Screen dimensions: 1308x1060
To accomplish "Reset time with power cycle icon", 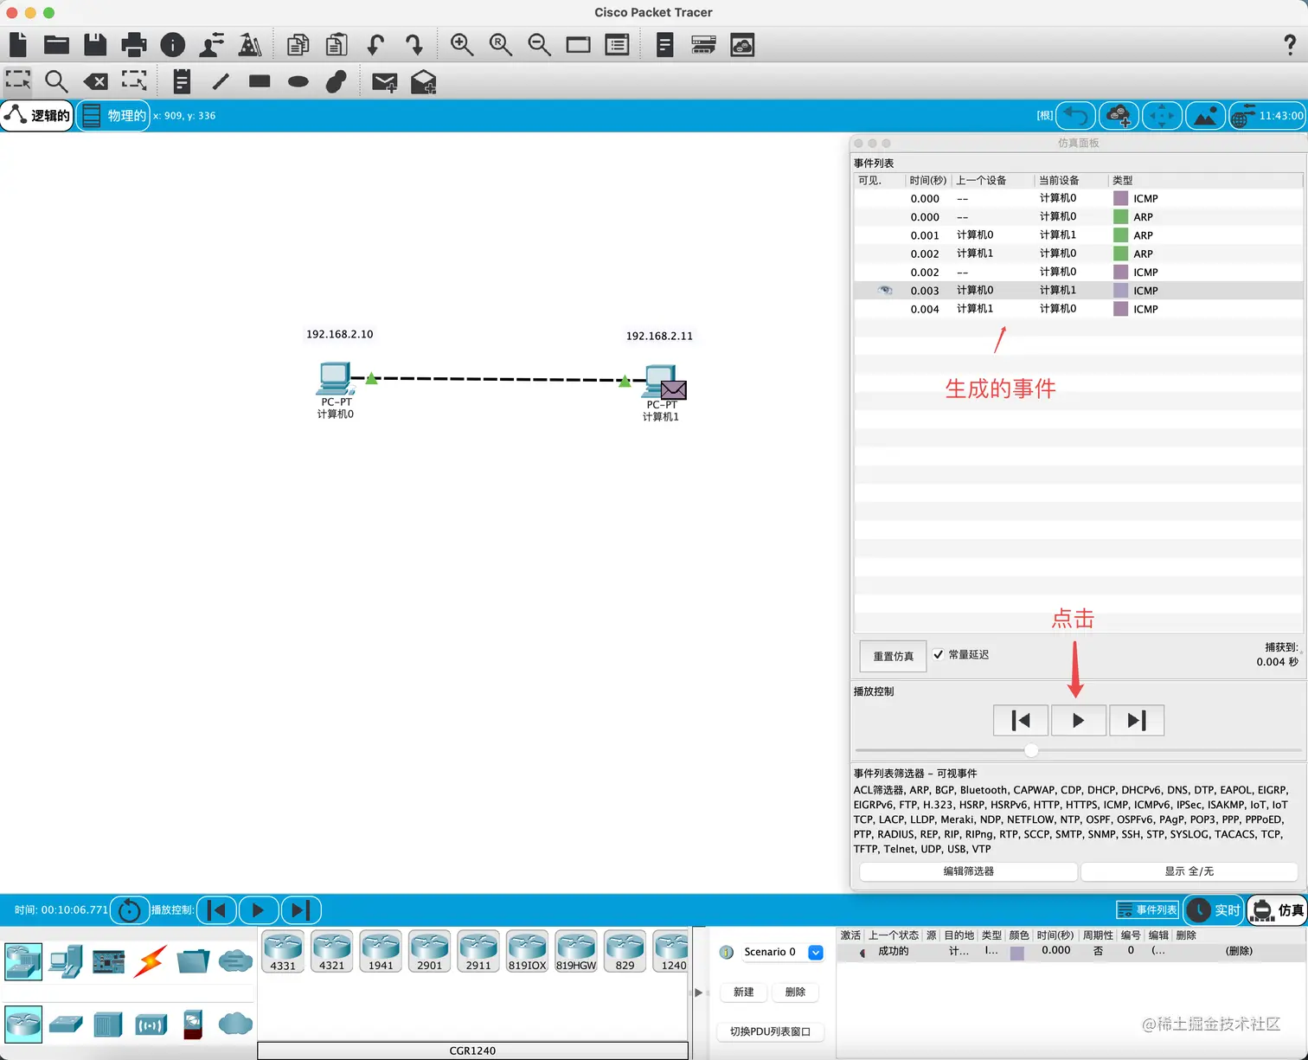I will coord(130,909).
